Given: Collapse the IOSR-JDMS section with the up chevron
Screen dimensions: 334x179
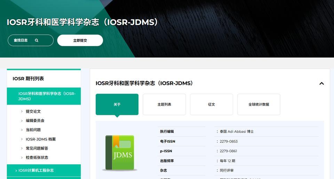Looking at the screenshot, I should (321, 83).
